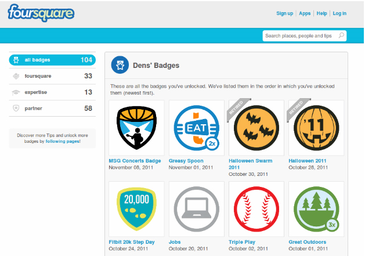Click the date November 01, 2011
365x256 pixels.
(x=191, y=168)
